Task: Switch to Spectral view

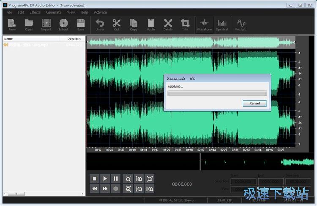Action: click(222, 25)
